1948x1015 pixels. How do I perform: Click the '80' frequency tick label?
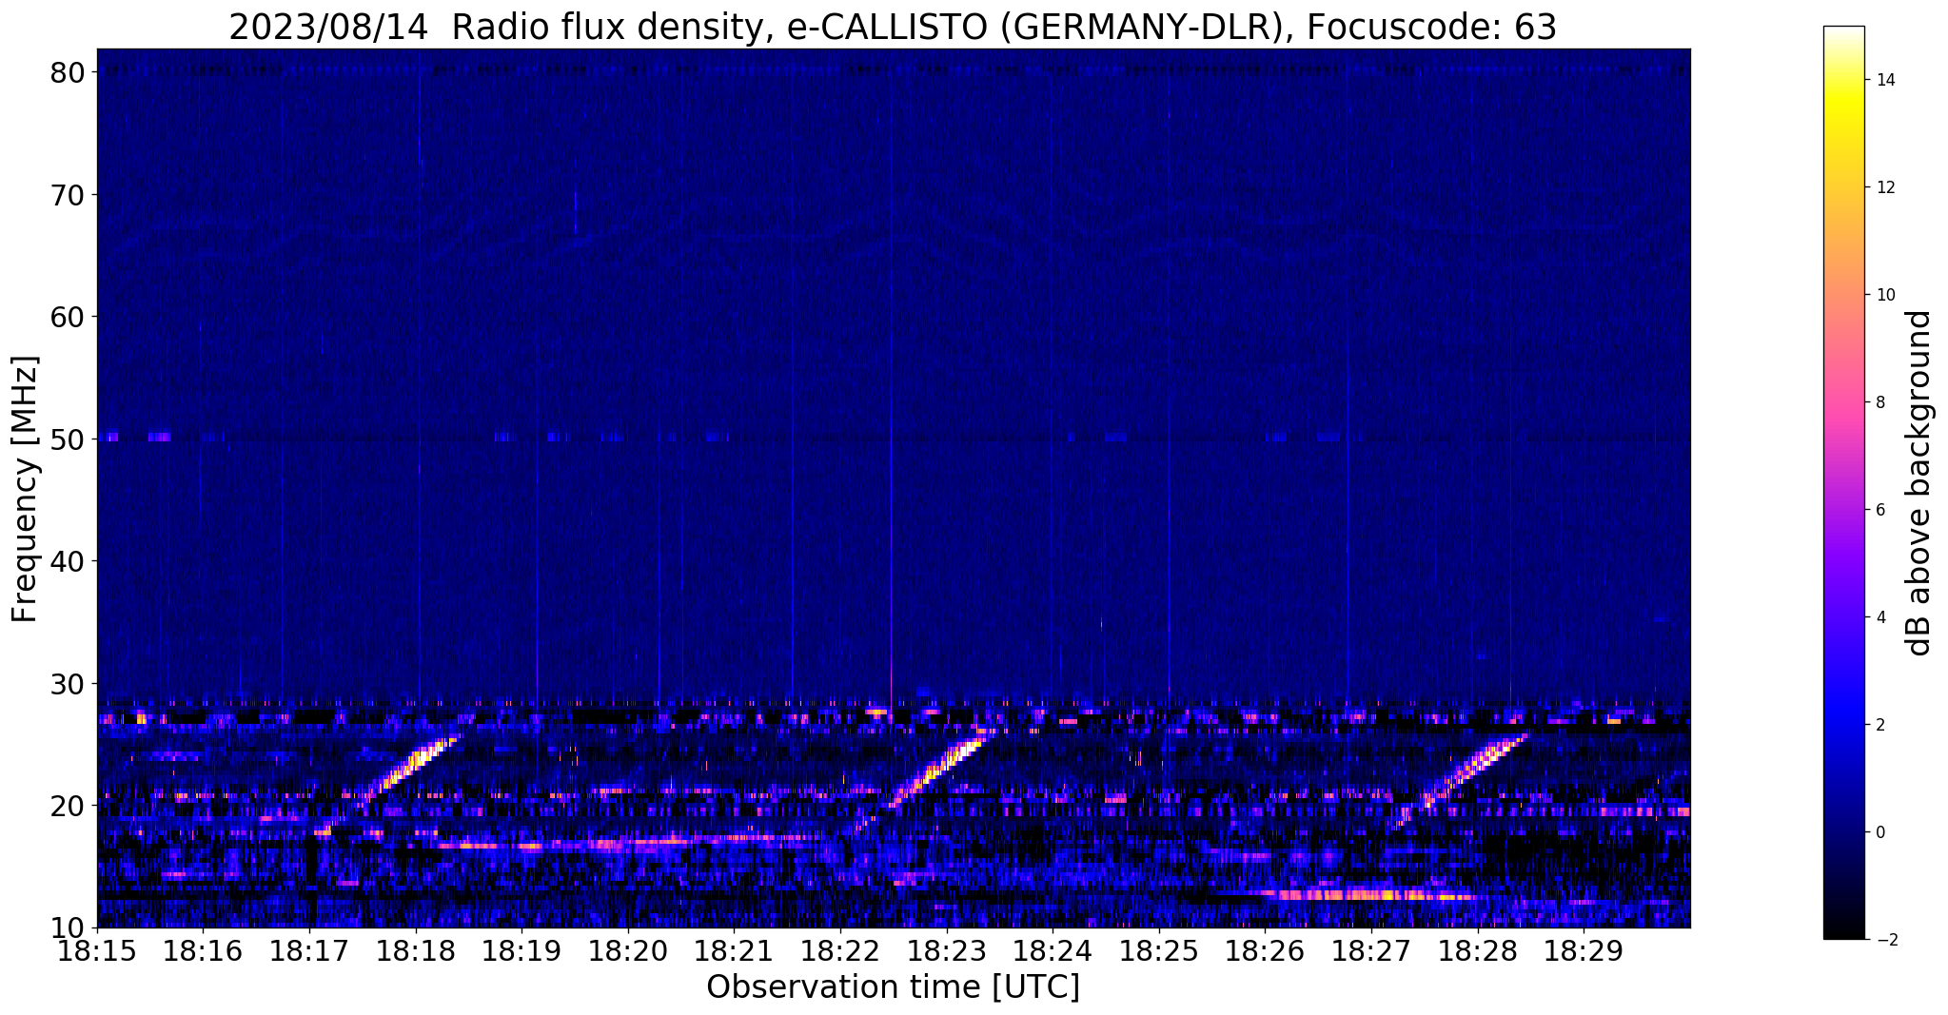(x=69, y=72)
